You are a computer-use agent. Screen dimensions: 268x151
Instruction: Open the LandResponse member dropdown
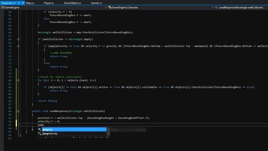(x=241, y=8)
